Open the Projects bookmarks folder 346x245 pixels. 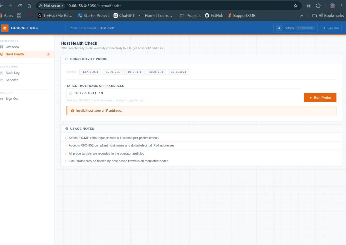[190, 16]
